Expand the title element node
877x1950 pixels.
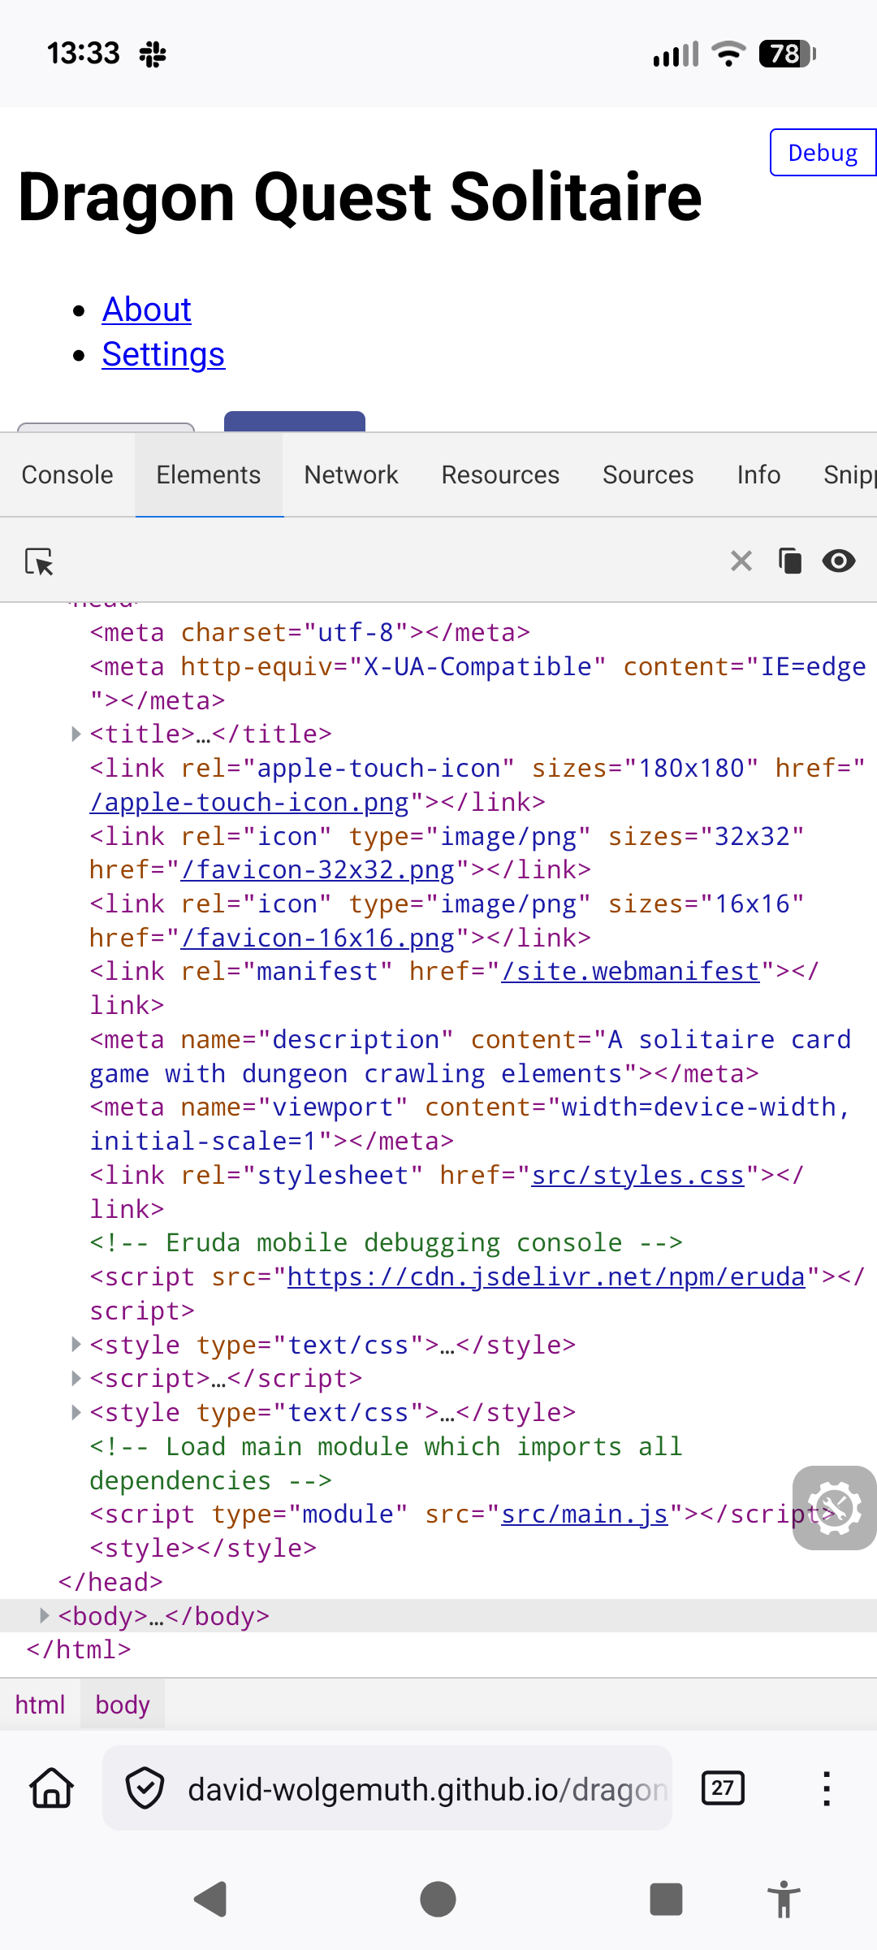[x=76, y=734]
